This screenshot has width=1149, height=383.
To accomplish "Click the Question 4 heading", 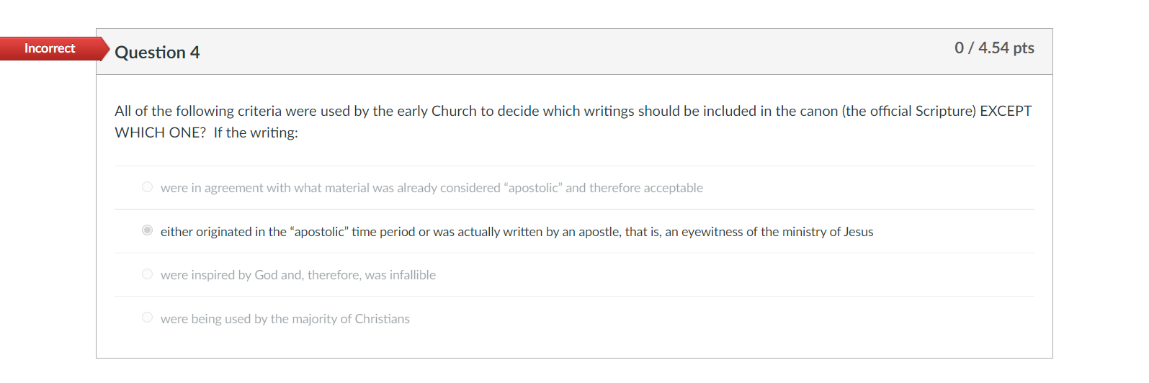I will 157,53.
